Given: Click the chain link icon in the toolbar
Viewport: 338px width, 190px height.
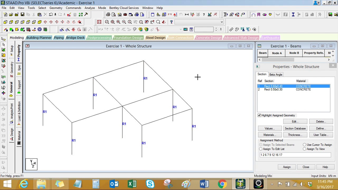Looking at the screenshot, I should click(x=231, y=29).
